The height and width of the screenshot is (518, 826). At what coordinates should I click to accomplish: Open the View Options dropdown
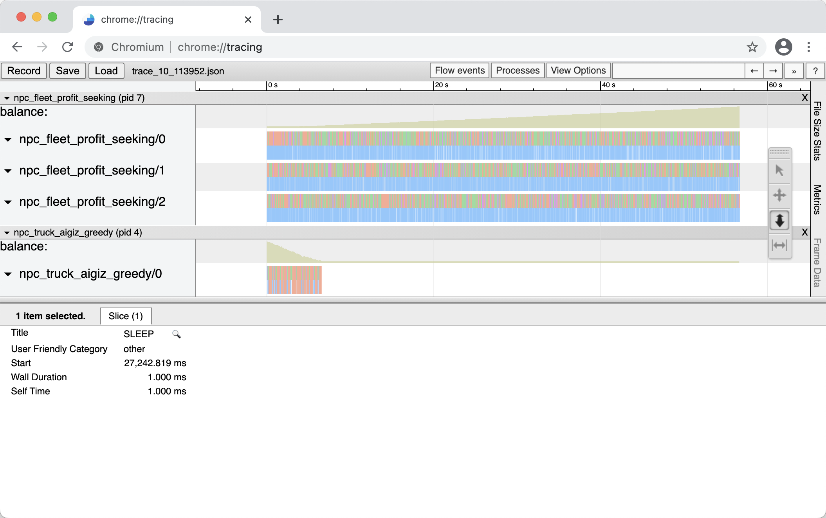(578, 71)
